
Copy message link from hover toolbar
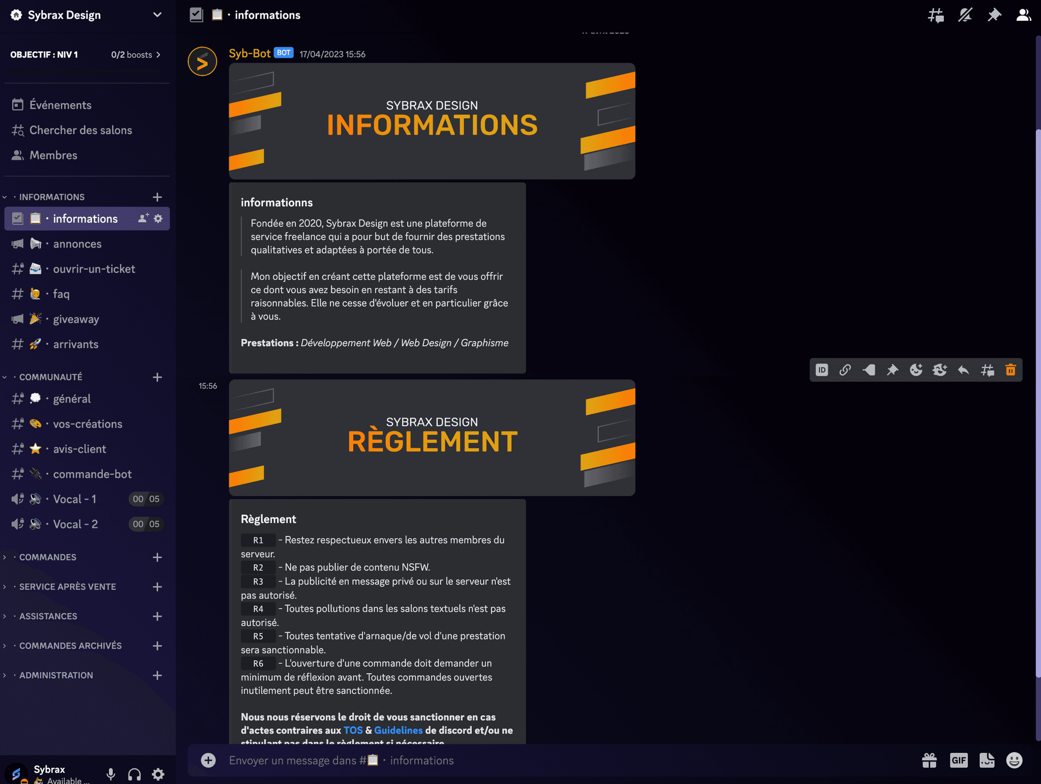pos(845,370)
